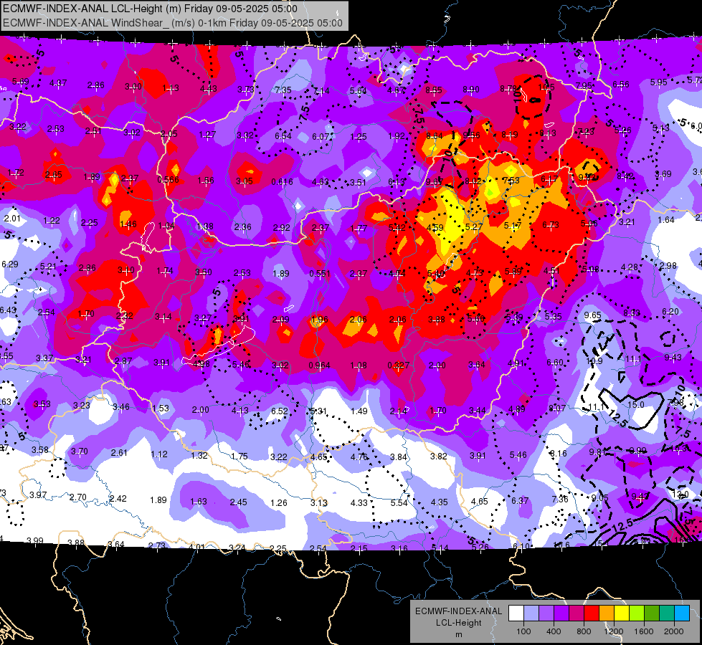The height and width of the screenshot is (645, 702).
Task: Click the legend label LCL-Height
Action: 458,623
